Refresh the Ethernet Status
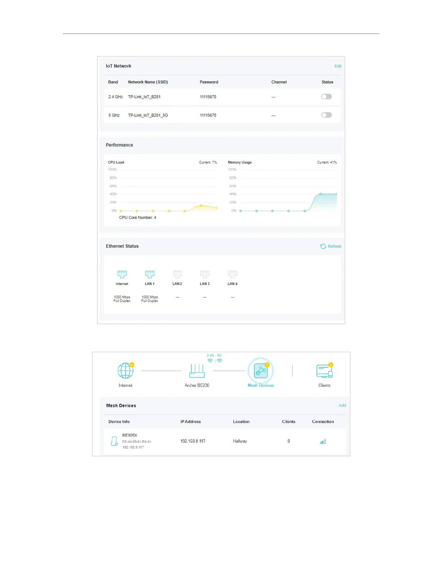Screen dimensions: 442x584 [331, 246]
